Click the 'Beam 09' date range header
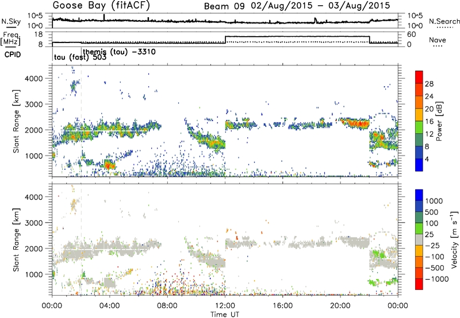460x318 pixels. click(297, 6)
